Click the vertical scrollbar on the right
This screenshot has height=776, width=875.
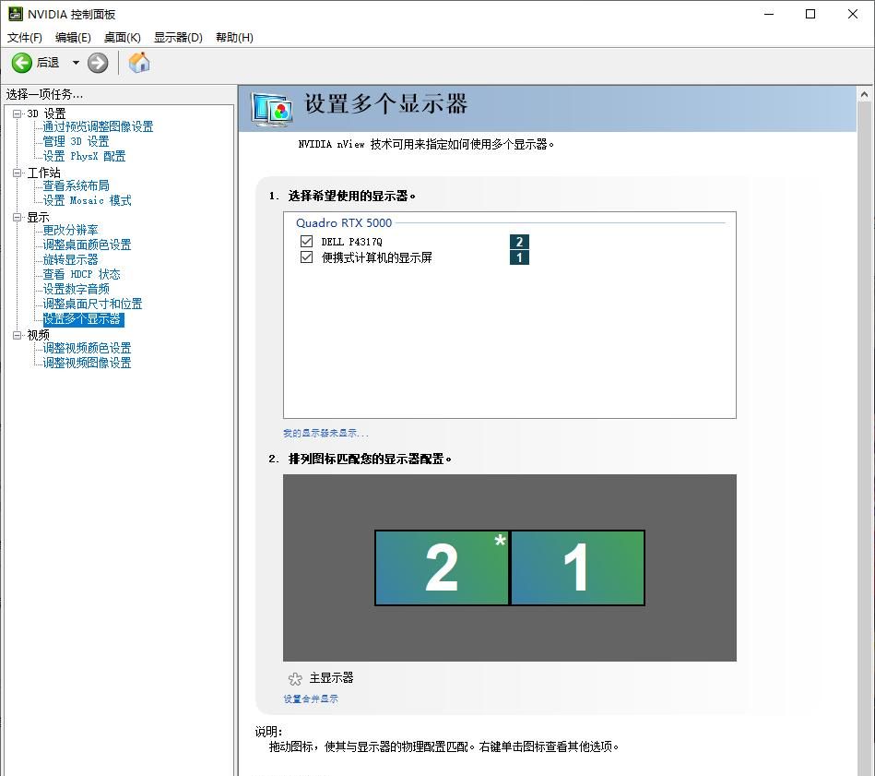[865, 369]
